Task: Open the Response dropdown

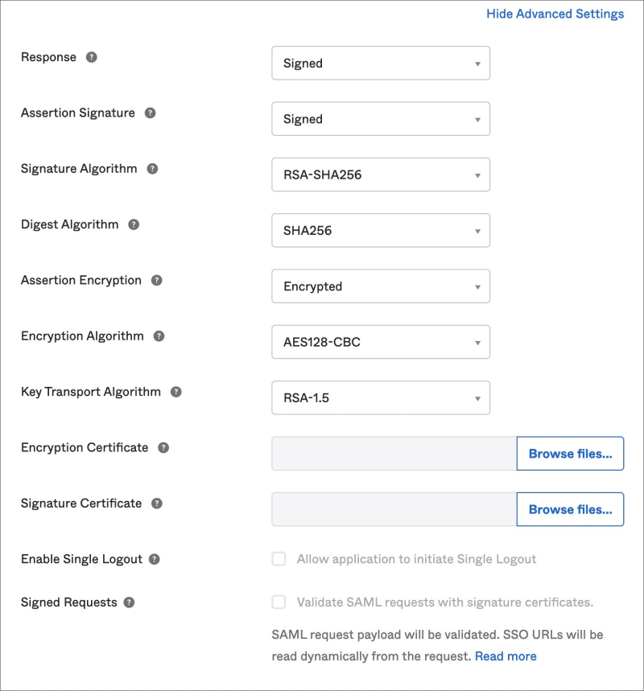Action: (x=381, y=64)
